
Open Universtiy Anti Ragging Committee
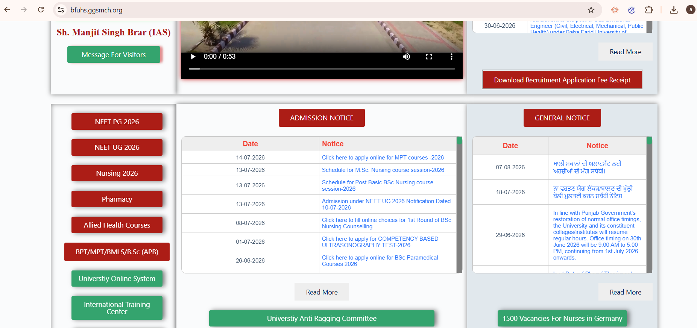click(x=322, y=318)
